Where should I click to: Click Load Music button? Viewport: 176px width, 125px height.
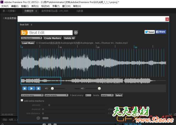click(28, 43)
